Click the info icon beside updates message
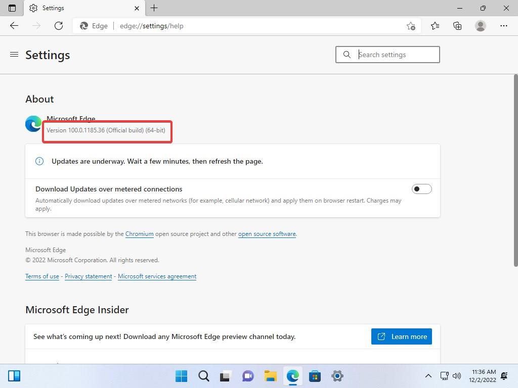Screen dimensions: 518x388 39,161
